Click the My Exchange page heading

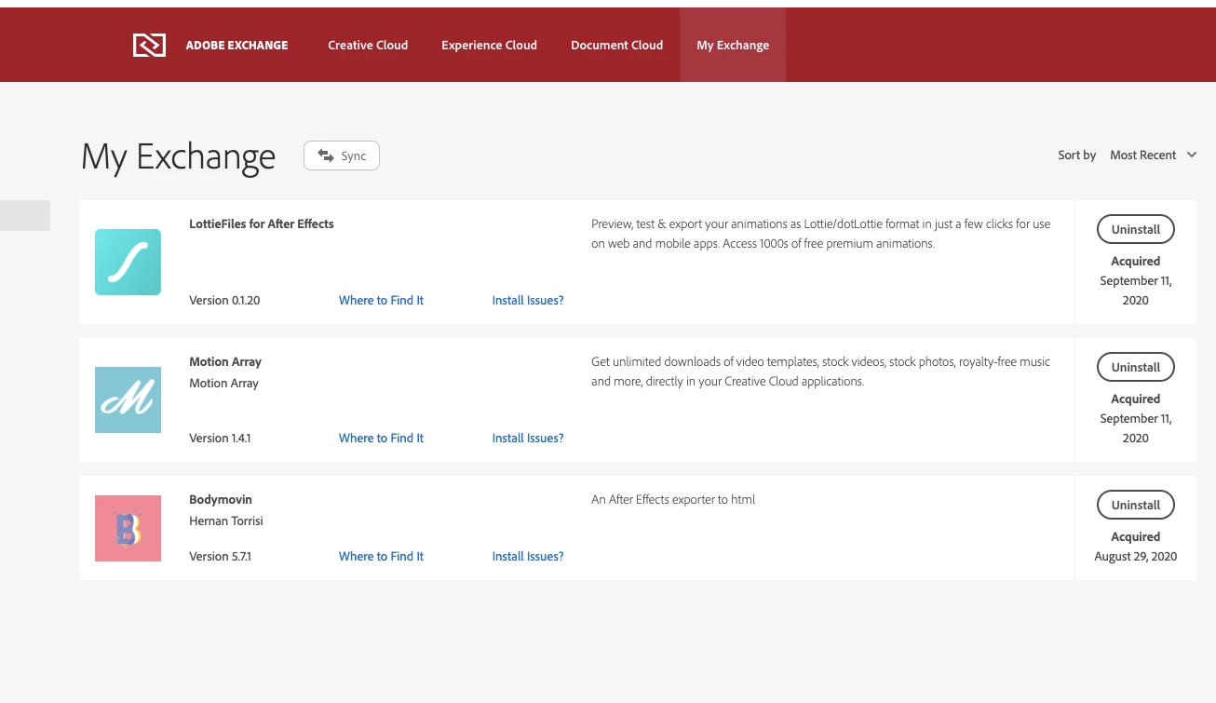(178, 156)
